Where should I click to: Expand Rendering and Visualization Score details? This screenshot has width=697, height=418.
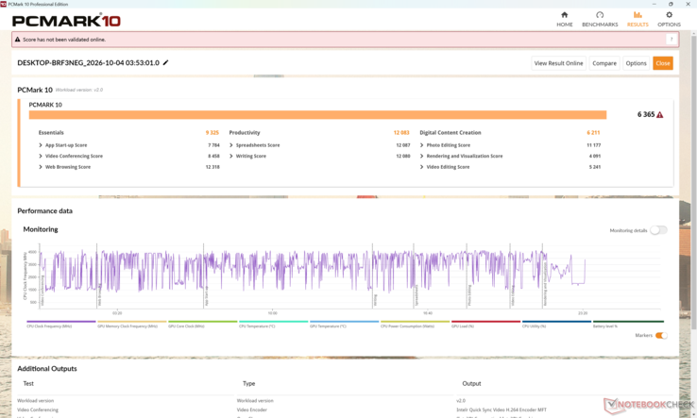click(x=462, y=156)
